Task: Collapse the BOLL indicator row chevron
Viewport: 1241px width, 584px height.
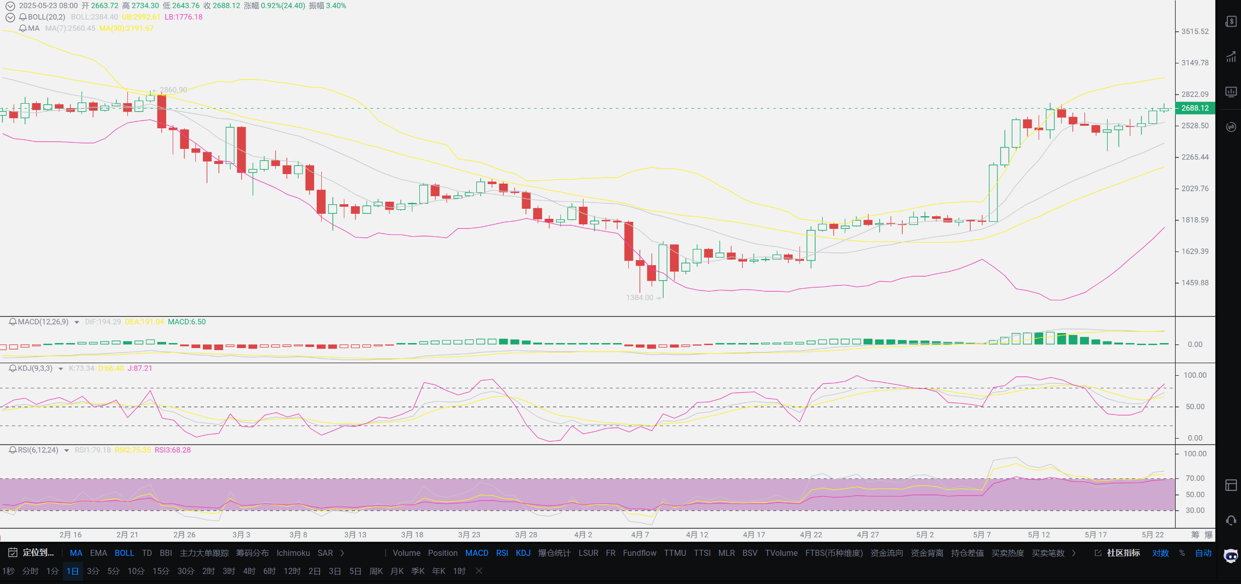Action: [x=10, y=17]
